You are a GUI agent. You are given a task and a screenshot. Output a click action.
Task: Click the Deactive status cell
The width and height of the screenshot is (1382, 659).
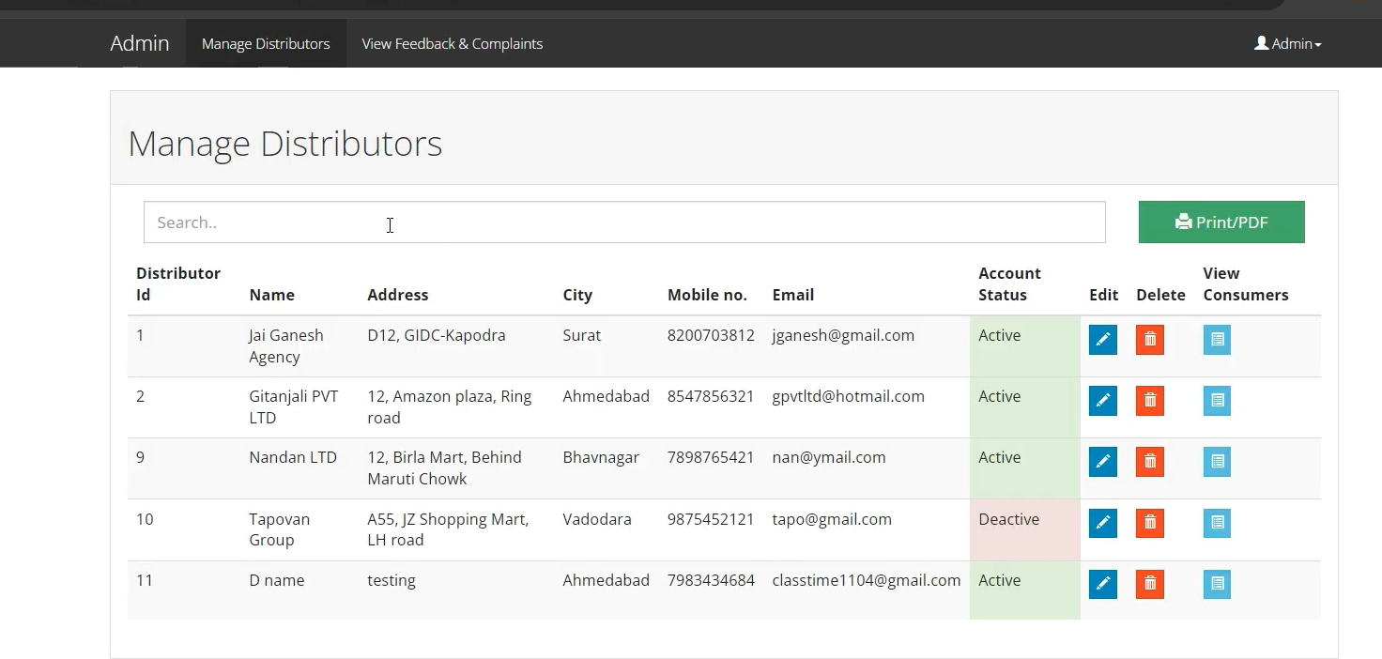click(x=1025, y=529)
